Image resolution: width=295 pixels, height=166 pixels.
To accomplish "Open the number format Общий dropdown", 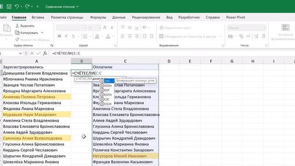I will point(247,28).
